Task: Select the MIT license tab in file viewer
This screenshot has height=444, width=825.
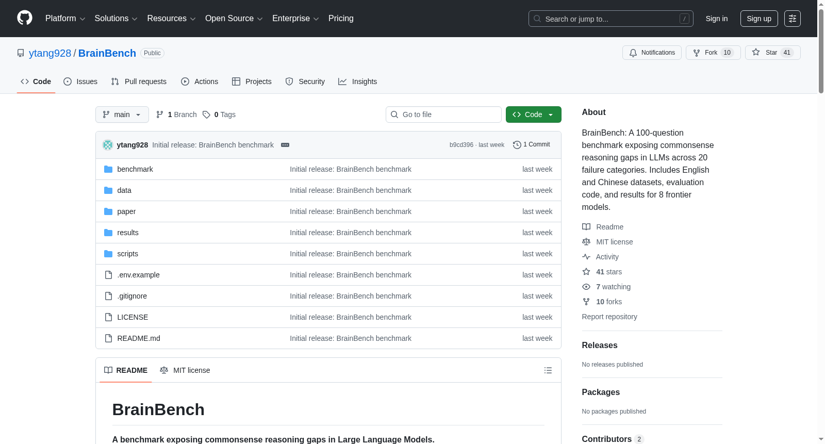Action: 185,370
